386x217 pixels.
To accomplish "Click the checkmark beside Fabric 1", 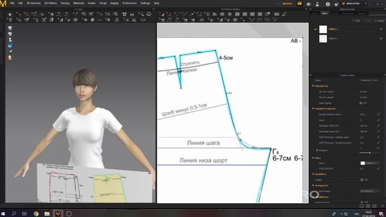I will (x=315, y=30).
